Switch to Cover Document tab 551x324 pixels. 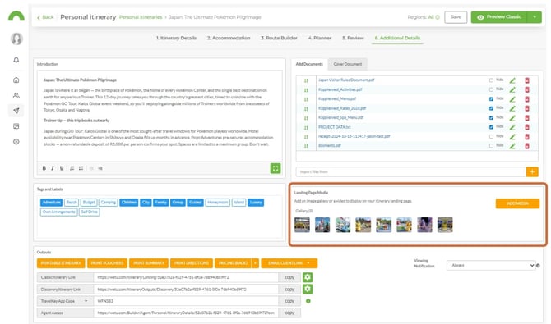(x=348, y=64)
